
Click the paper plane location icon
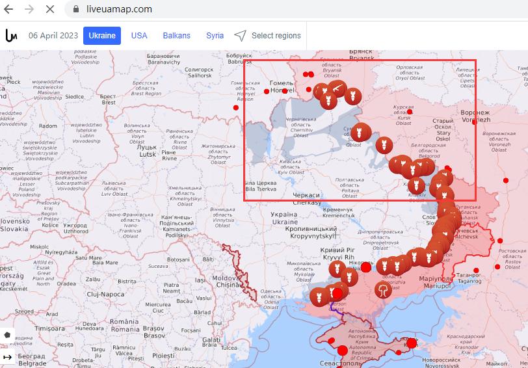pyautogui.click(x=241, y=36)
